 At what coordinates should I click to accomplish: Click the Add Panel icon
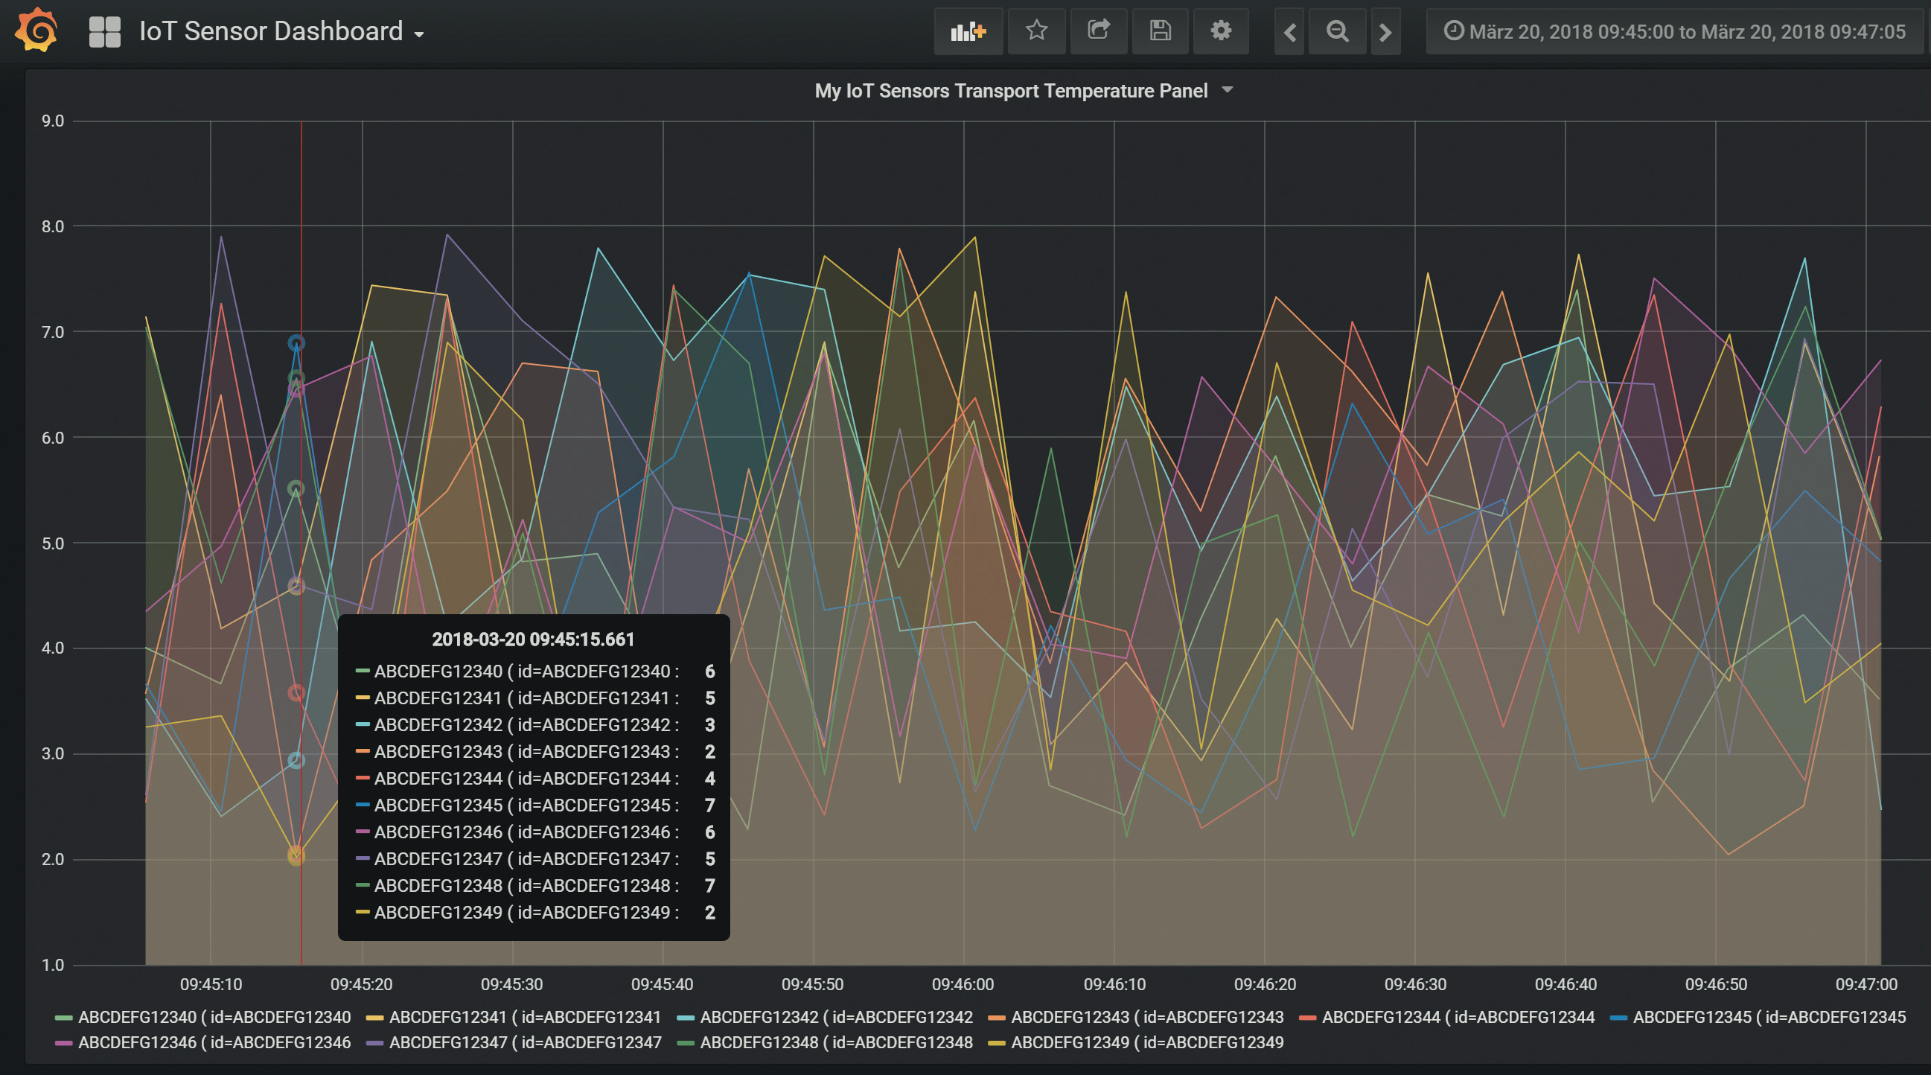[x=968, y=31]
